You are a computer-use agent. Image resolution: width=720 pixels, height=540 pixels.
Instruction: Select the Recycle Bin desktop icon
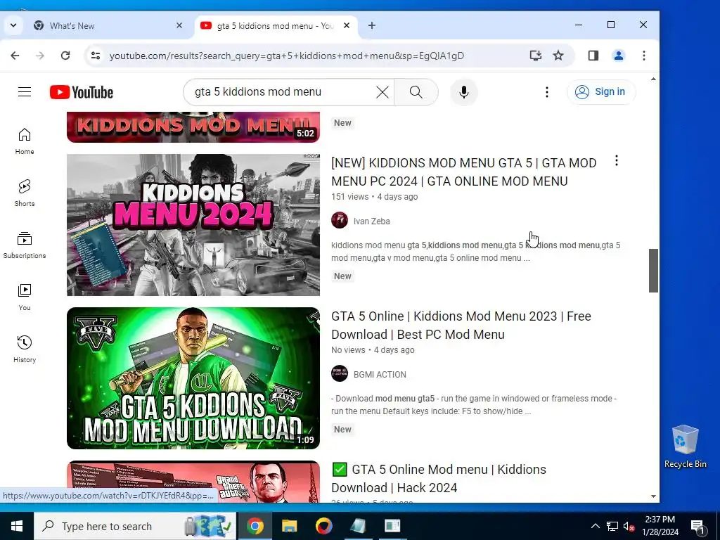(685, 446)
